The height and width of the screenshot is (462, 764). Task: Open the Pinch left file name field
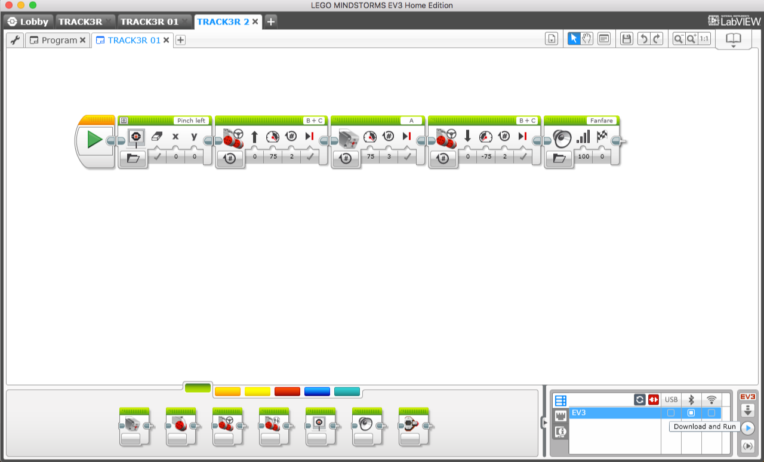(x=191, y=121)
